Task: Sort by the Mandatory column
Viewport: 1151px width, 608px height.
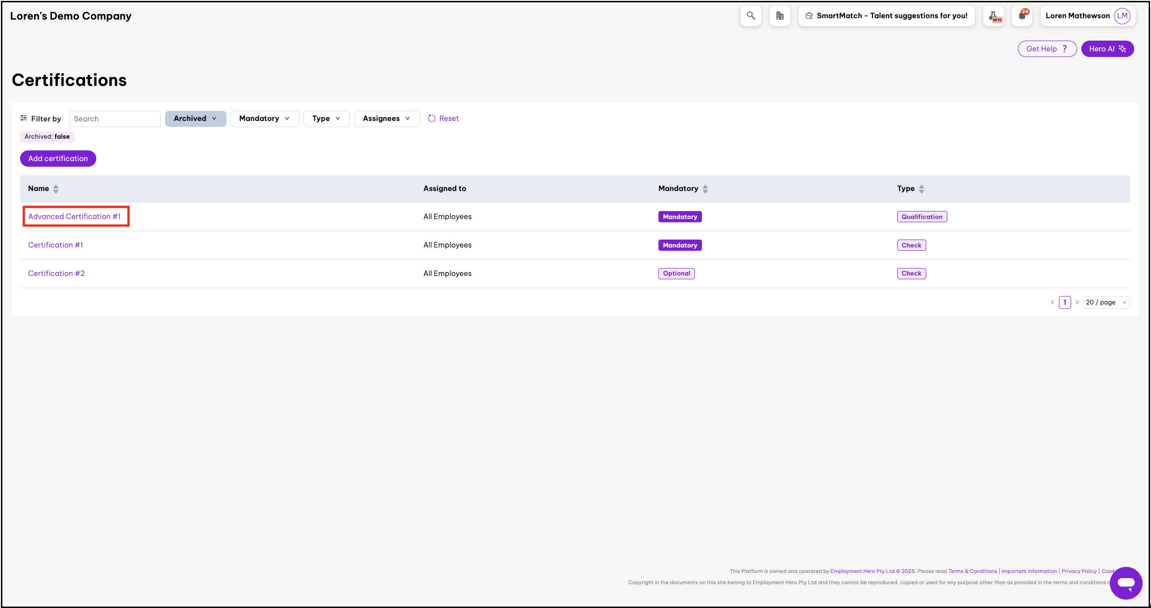Action: tap(705, 189)
